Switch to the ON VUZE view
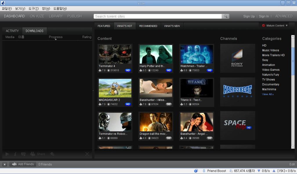Image resolution: width=297 pixels, height=174 pixels. click(x=37, y=16)
